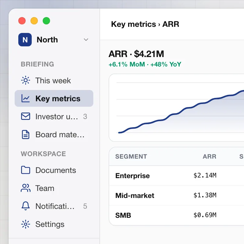Image resolution: width=244 pixels, height=244 pixels.
Task: Select the Enterprise segment row
Action: coord(177,176)
